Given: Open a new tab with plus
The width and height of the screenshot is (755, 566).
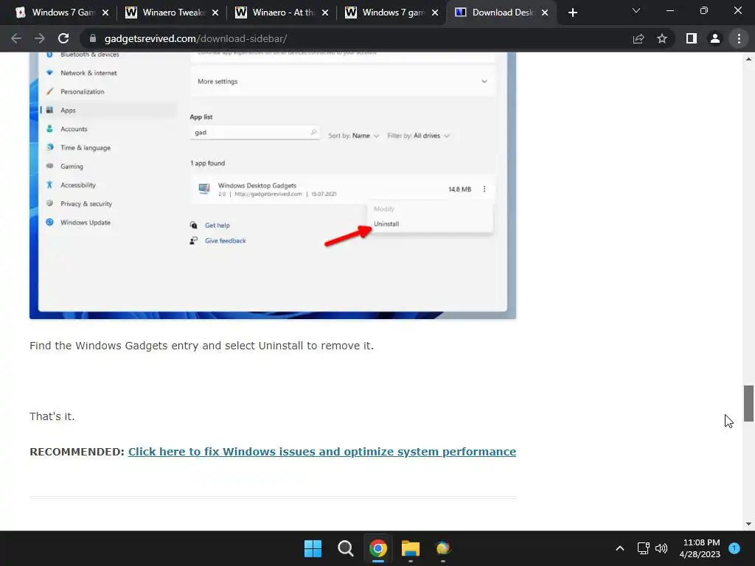Looking at the screenshot, I should [x=572, y=13].
